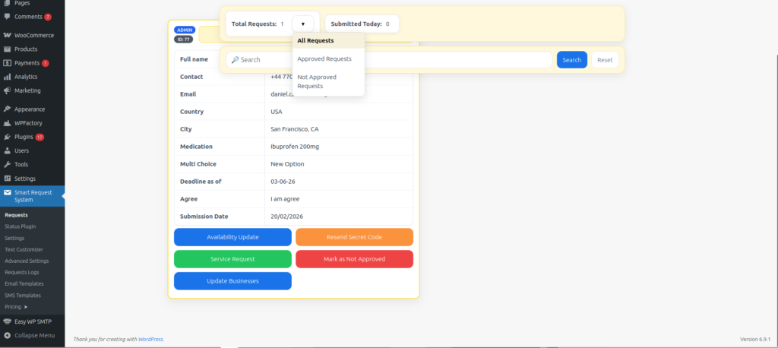Click the Easy WP SMTP icon
The image size is (778, 348).
[x=8, y=321]
